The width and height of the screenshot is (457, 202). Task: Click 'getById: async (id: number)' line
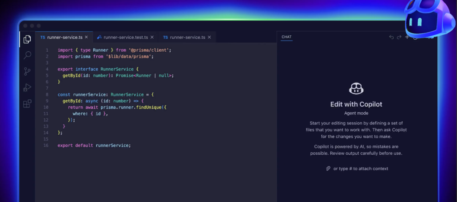[103, 101]
